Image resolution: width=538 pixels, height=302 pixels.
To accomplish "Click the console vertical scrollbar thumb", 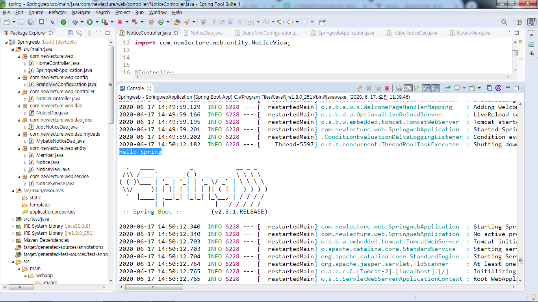I will click(520, 261).
